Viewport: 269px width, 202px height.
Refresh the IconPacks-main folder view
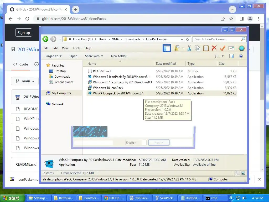click(188, 39)
